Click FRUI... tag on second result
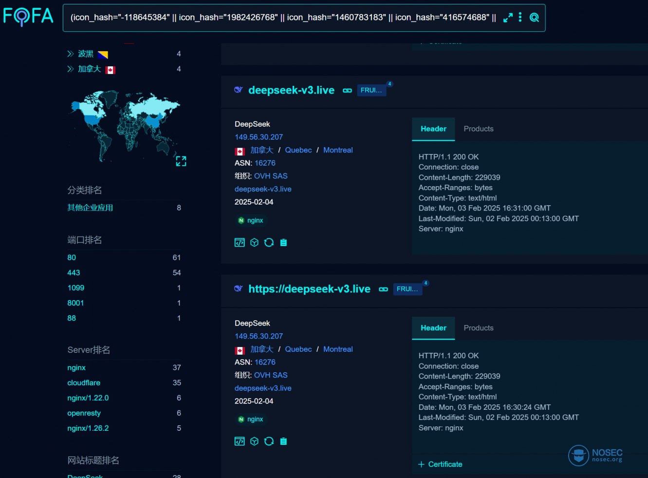This screenshot has width=648, height=478. click(407, 289)
